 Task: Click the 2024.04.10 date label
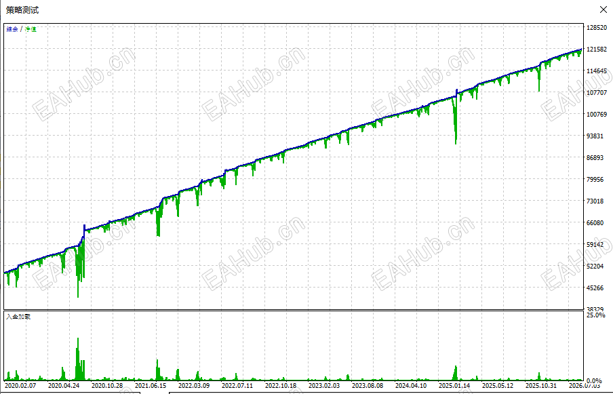pos(411,385)
